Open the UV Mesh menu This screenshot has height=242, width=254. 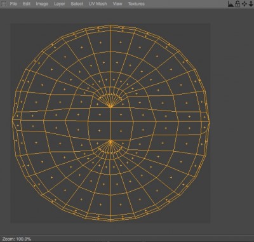[98, 4]
